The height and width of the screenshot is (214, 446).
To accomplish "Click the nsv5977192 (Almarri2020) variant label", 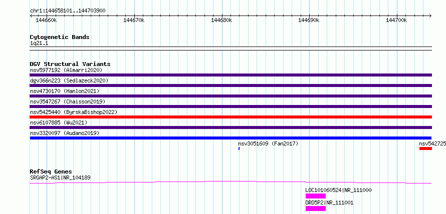I will [x=66, y=70].
